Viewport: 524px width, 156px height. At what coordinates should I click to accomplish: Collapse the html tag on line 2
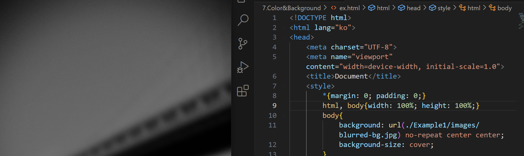pyautogui.click(x=284, y=28)
